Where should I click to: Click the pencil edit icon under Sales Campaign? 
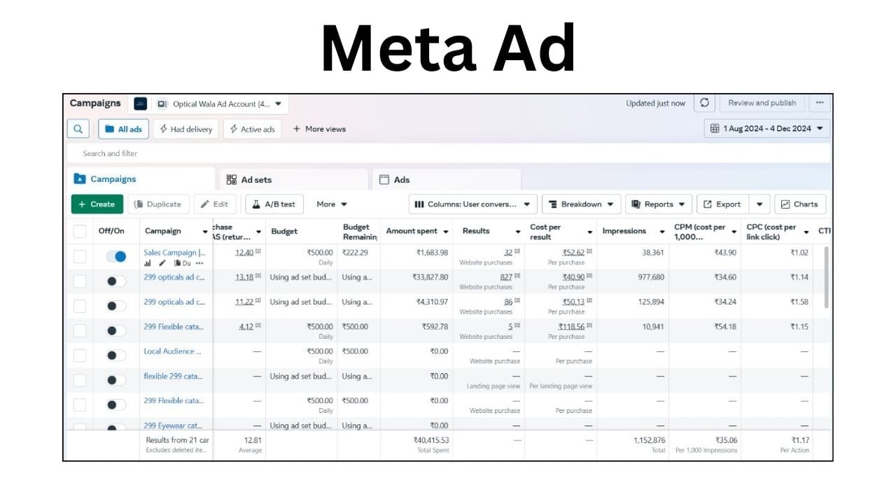coord(162,263)
